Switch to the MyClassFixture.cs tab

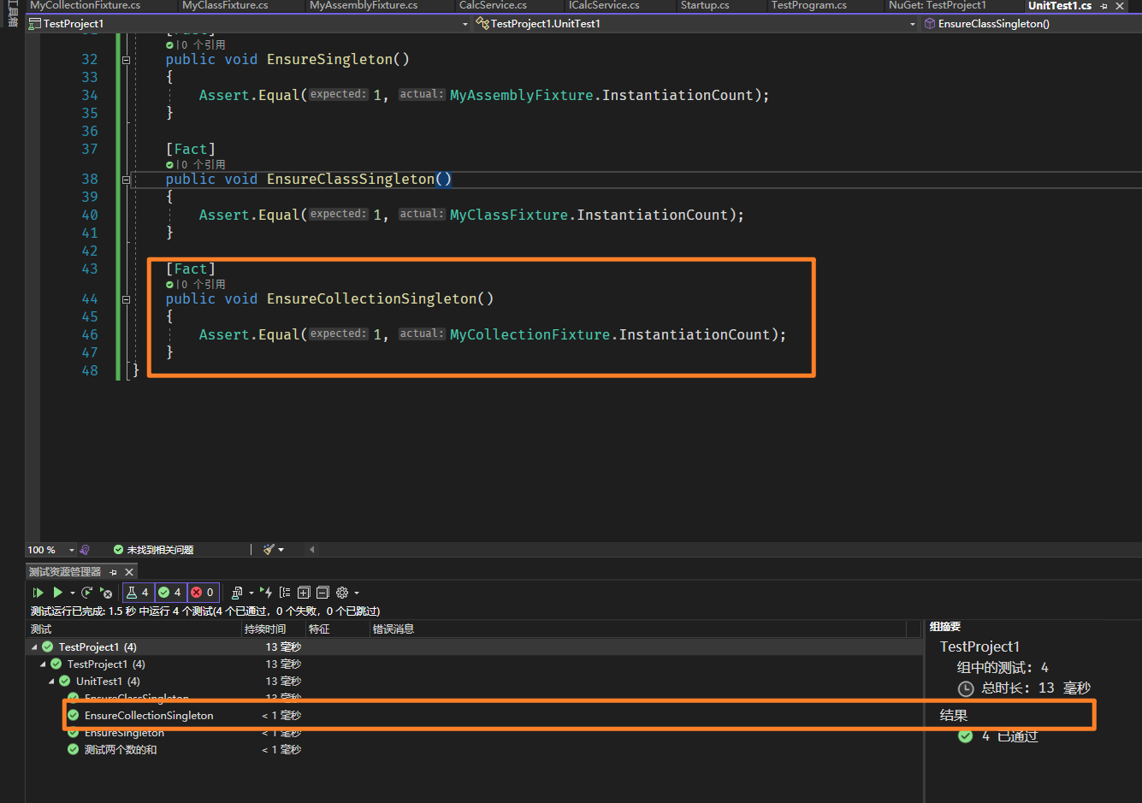225,5
